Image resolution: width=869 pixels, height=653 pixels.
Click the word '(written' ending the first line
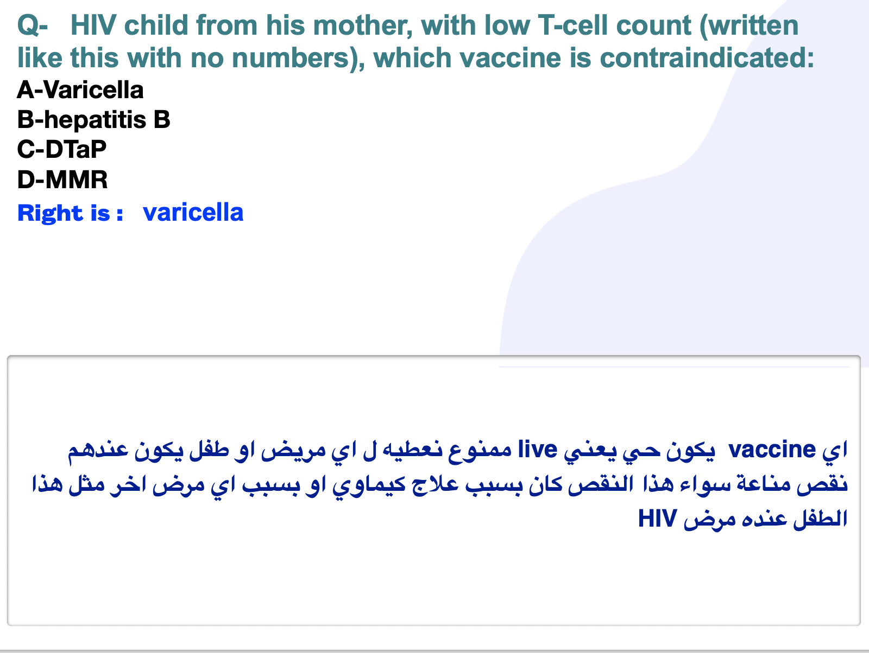pos(749,25)
